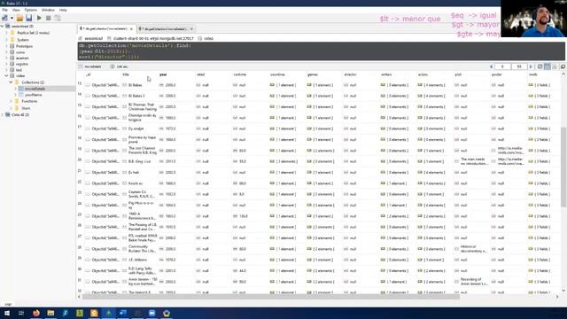Close the second getCollection query tab
Viewport: 567px width, 319px height.
click(x=191, y=28)
